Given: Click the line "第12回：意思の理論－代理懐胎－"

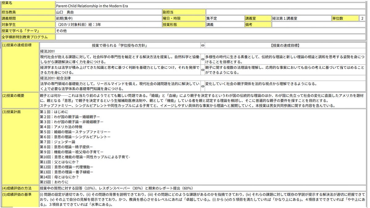Looking at the screenshot, I should tap(67, 167).
